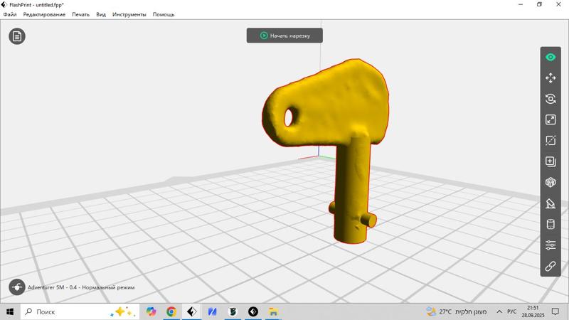Open the Duplicate model tool
Viewport: 569px width, 320px height.
[x=551, y=161]
